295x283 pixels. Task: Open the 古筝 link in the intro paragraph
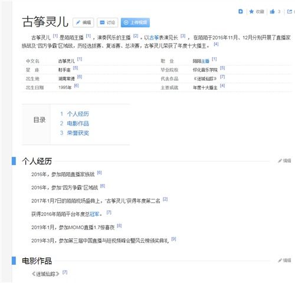click(x=154, y=37)
